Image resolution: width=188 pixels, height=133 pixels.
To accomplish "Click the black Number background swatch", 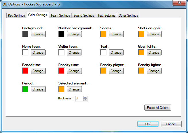I will [61, 34].
